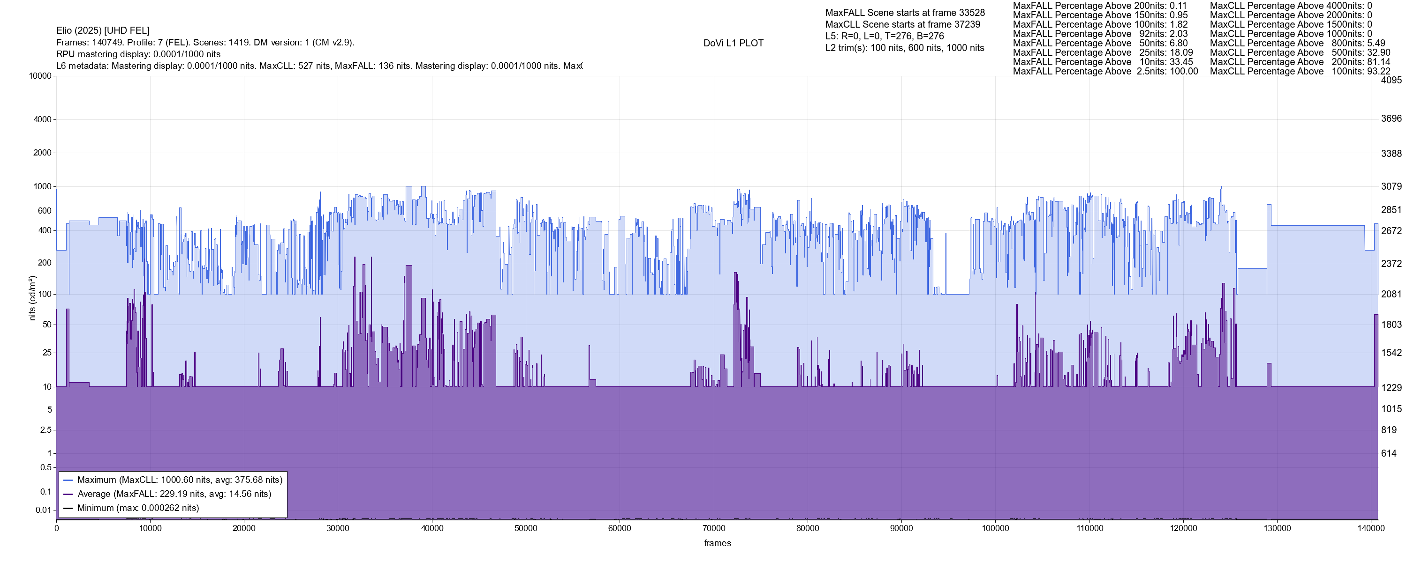Click the 10000 nits y-axis tick label
The image size is (1407, 562).
[x=40, y=76]
